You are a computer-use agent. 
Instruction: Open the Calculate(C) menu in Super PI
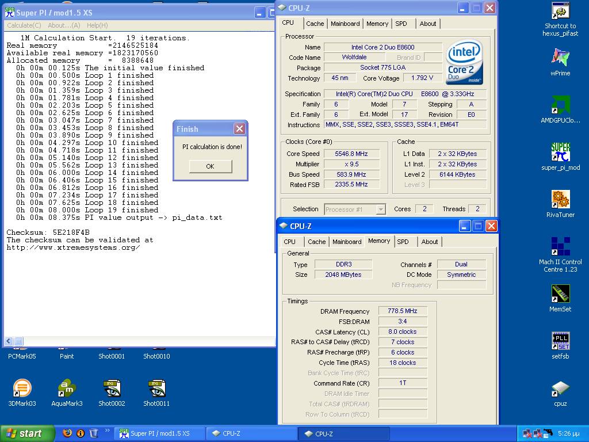(x=24, y=25)
